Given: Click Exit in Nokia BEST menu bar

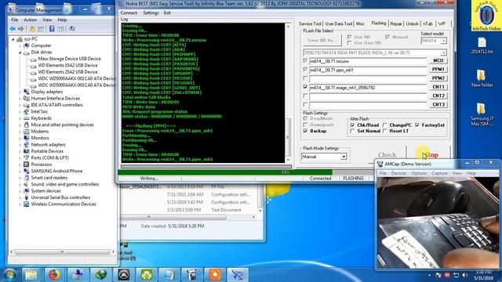Looking at the screenshot, I should pyautogui.click(x=167, y=13).
